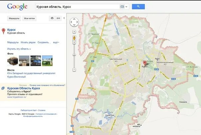Screen dimensions: 201x135
Task: Zoom in with the plus button
Action: (x=74, y=43)
